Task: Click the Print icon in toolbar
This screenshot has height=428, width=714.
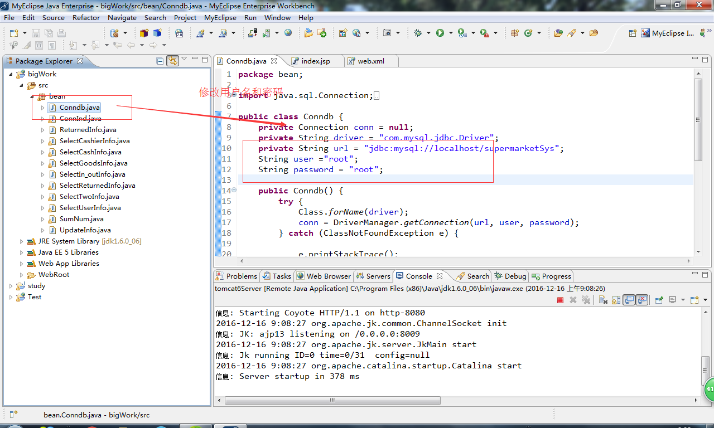Action: pyautogui.click(x=61, y=33)
